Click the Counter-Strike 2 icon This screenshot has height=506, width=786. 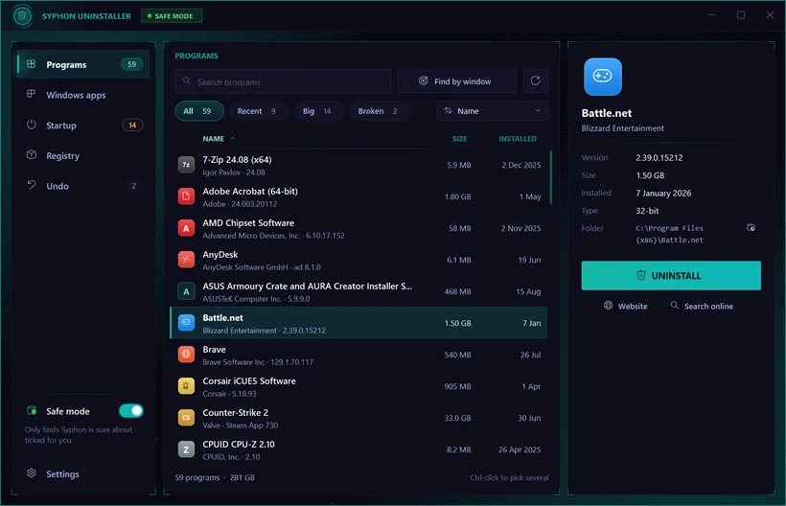tap(186, 417)
